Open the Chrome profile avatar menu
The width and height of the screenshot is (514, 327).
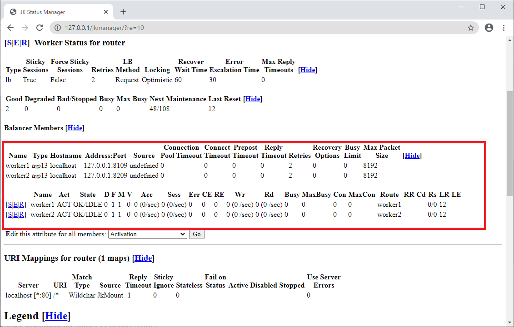coord(489,28)
